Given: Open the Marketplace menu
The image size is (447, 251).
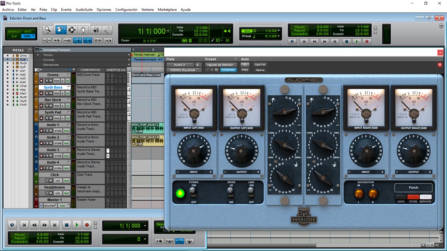Looking at the screenshot, I should (167, 10).
